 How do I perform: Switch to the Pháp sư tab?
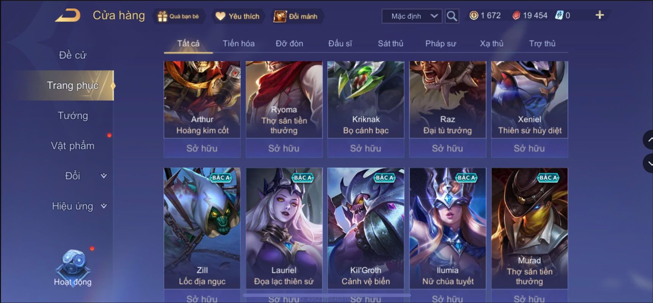coord(440,44)
